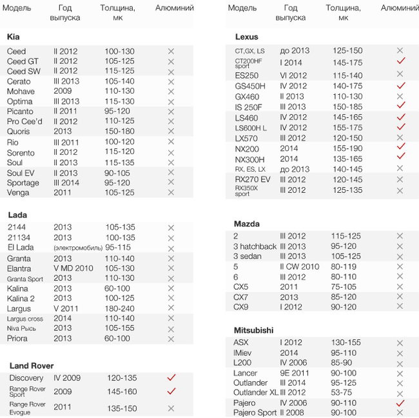Click the Mazda section heading
419x418 pixels.
247,224
